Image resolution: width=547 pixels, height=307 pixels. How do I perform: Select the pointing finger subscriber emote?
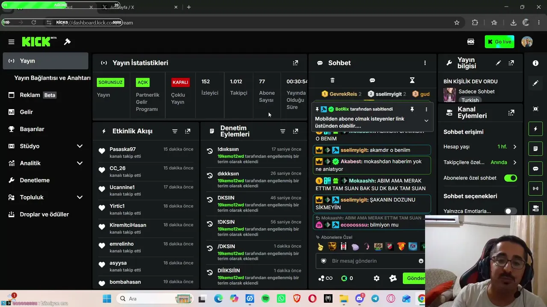[x=321, y=246]
